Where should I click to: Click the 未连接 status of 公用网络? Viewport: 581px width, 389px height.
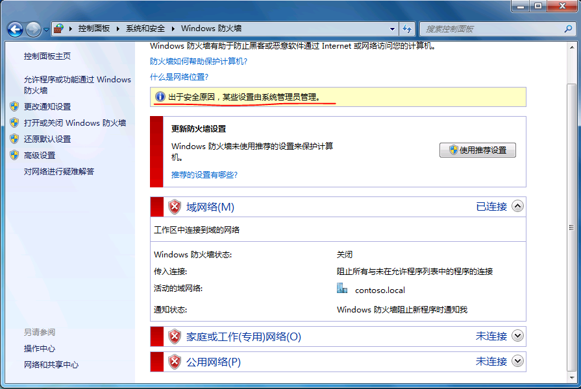491,361
